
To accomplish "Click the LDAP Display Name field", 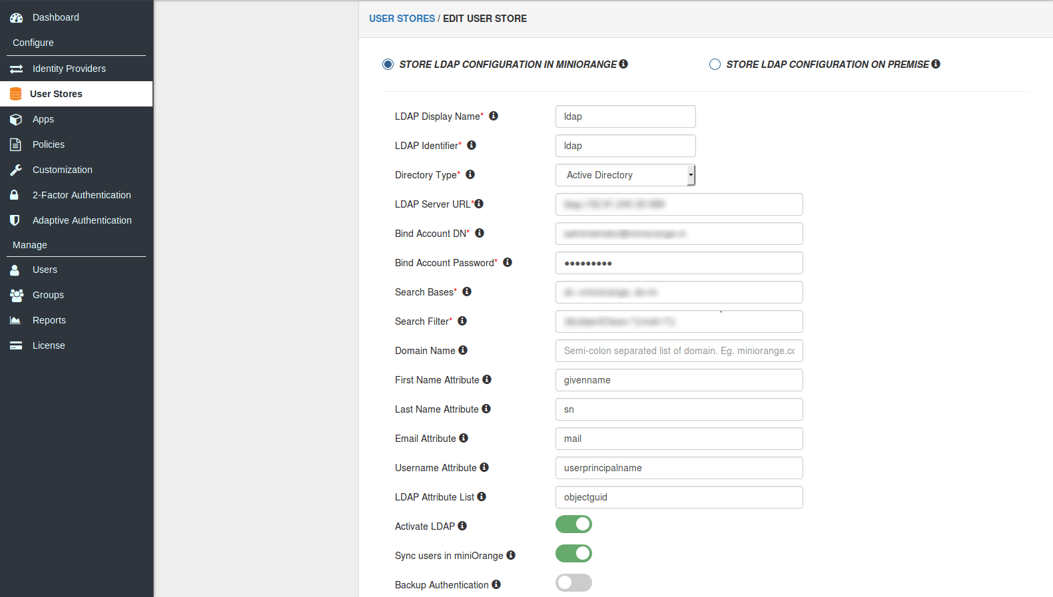I will click(625, 116).
